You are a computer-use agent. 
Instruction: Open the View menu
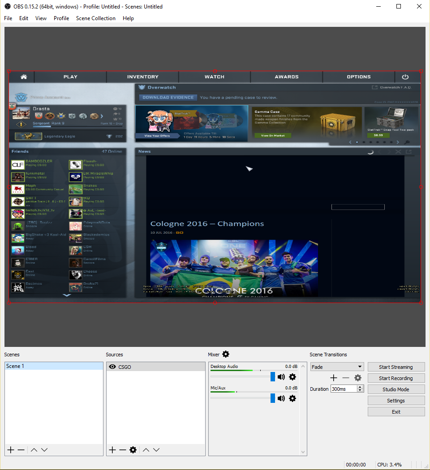pos(41,18)
